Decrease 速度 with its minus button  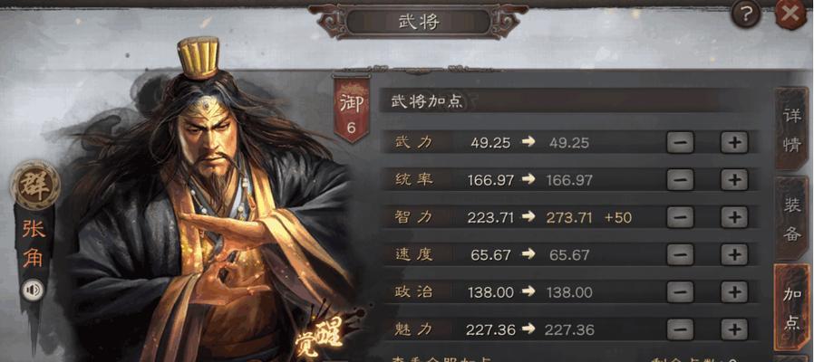(680, 254)
